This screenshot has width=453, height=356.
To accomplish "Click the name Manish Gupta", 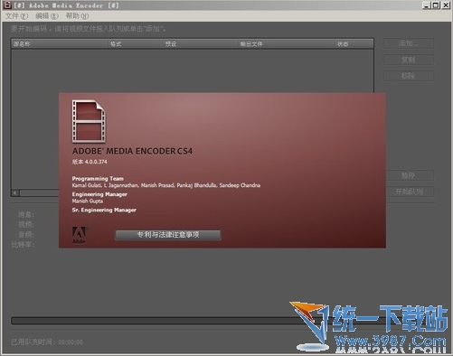I will 88,201.
